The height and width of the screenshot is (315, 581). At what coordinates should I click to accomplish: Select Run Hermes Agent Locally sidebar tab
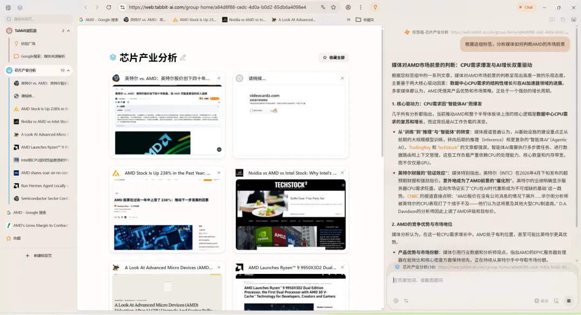[x=41, y=186]
